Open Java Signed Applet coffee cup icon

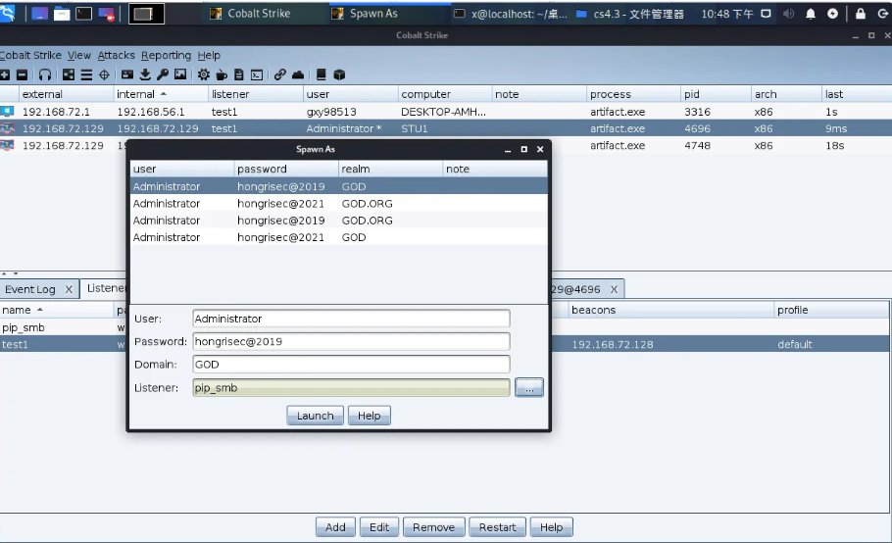pos(222,74)
